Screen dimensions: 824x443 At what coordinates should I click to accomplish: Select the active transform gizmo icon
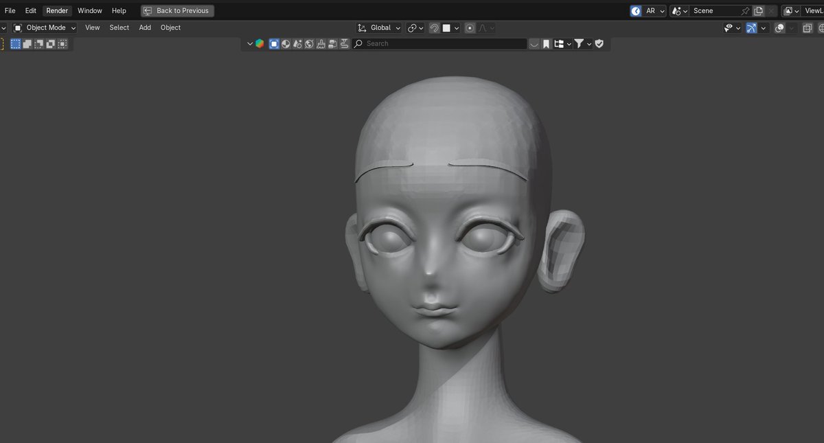coord(752,28)
